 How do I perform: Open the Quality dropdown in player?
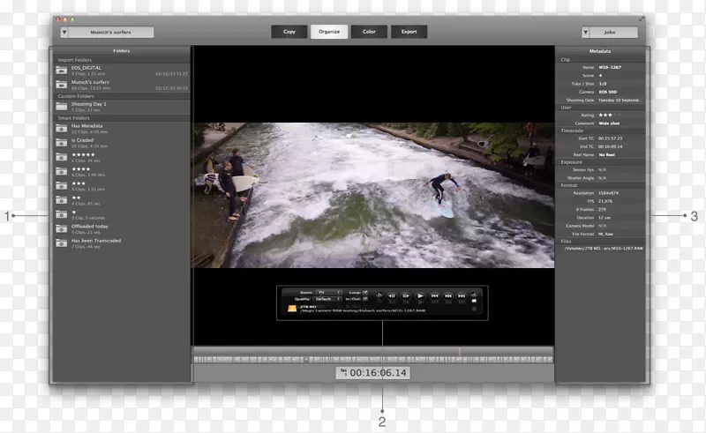click(x=329, y=300)
